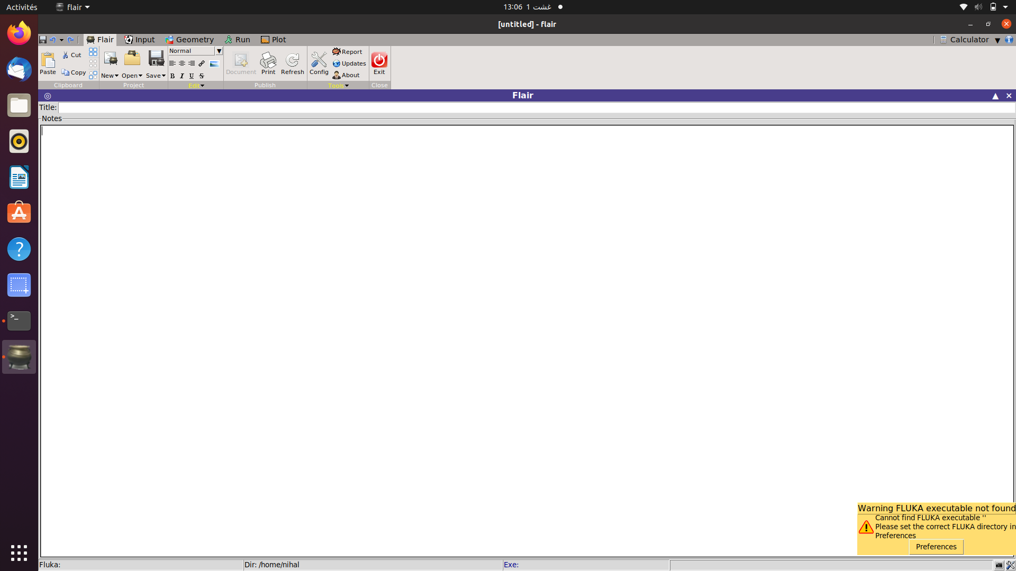Toggle underline formatting
This screenshot has height=571, width=1016.
[192, 76]
